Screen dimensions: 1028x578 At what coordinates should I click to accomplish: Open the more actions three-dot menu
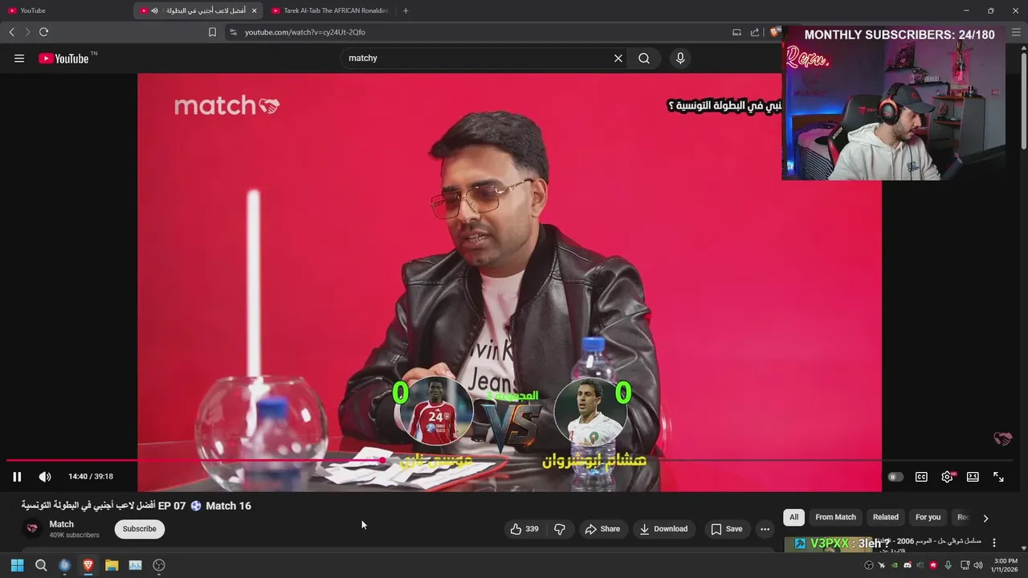click(765, 529)
